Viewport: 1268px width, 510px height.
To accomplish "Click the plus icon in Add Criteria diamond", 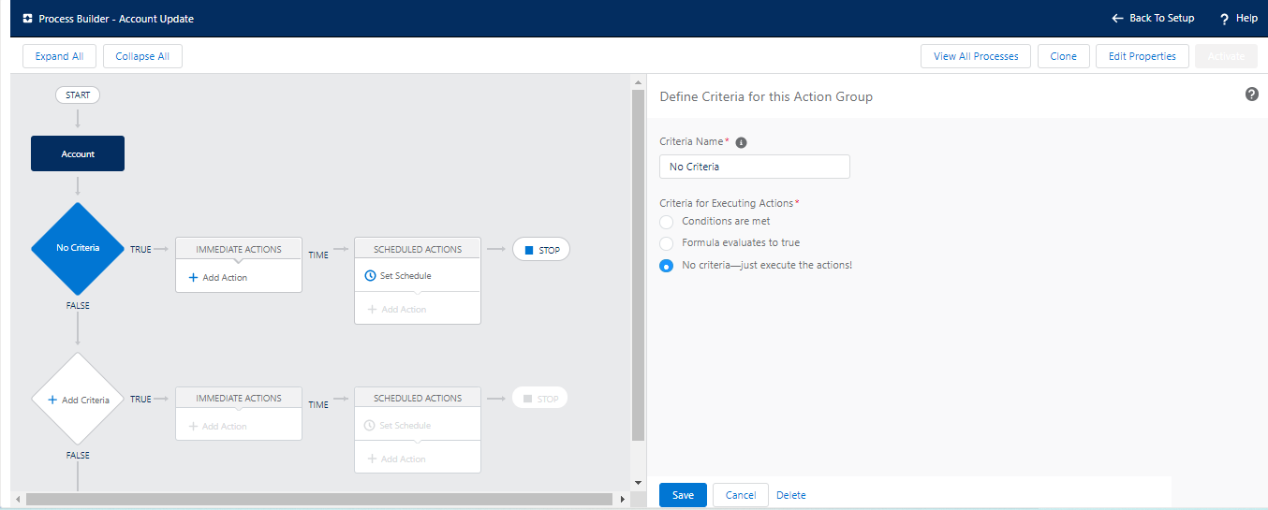I will (x=52, y=400).
